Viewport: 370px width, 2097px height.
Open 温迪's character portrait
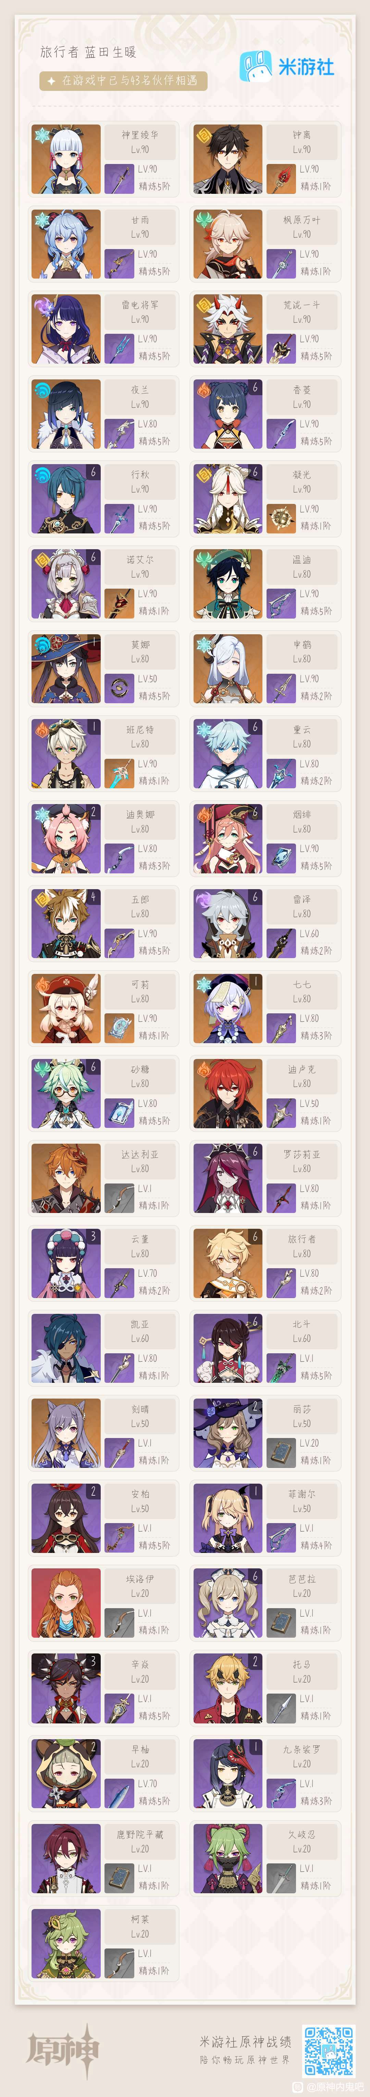[228, 584]
